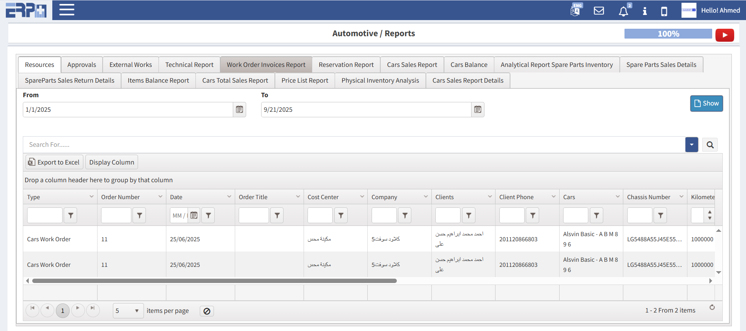The image size is (746, 331).
Task: Click the 100% zoom progress bar
Action: (x=668, y=34)
